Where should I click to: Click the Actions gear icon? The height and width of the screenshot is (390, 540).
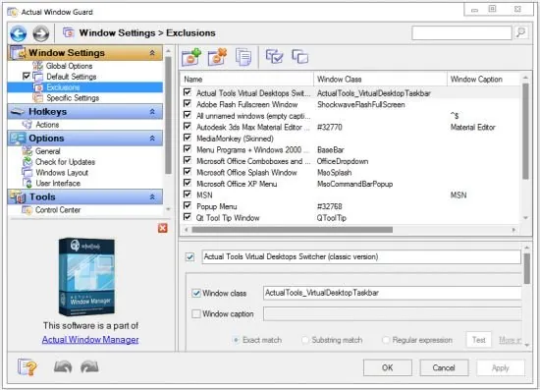27,125
